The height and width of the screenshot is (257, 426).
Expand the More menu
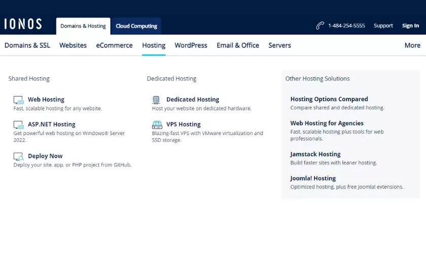[412, 45]
